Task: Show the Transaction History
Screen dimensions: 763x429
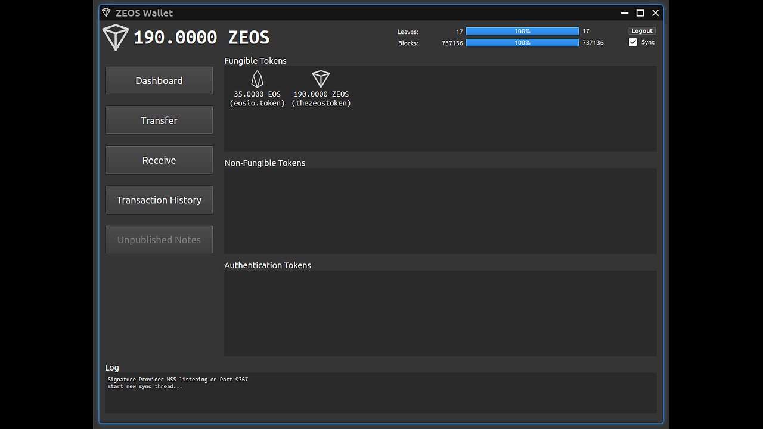Action: click(x=159, y=200)
